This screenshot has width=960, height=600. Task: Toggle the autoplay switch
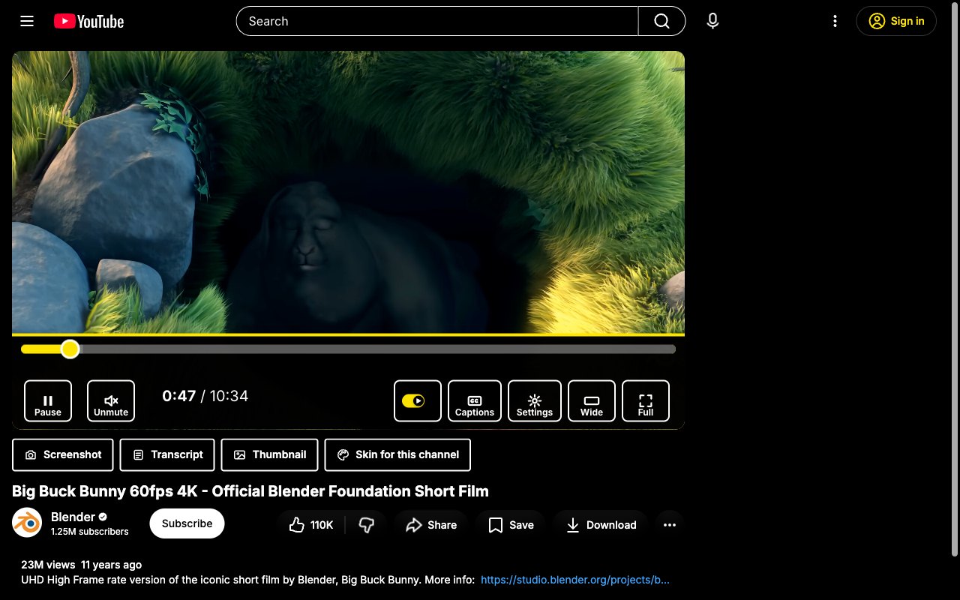pos(418,401)
